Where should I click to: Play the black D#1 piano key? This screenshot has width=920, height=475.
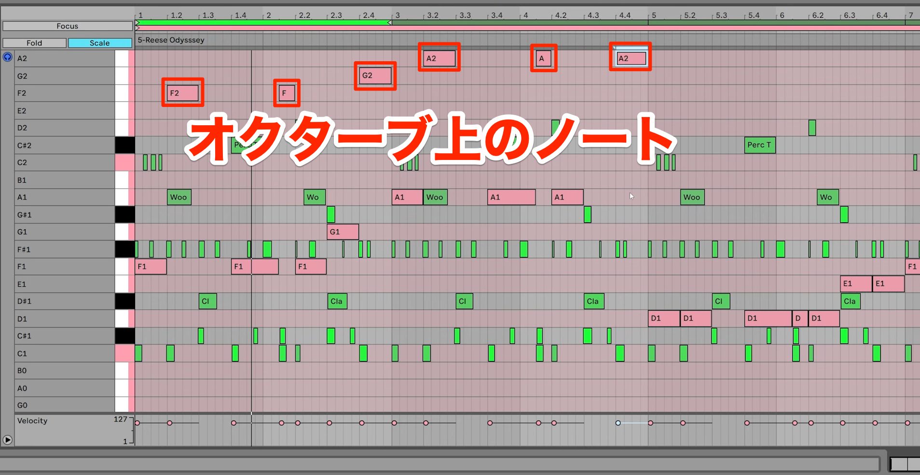tap(124, 301)
